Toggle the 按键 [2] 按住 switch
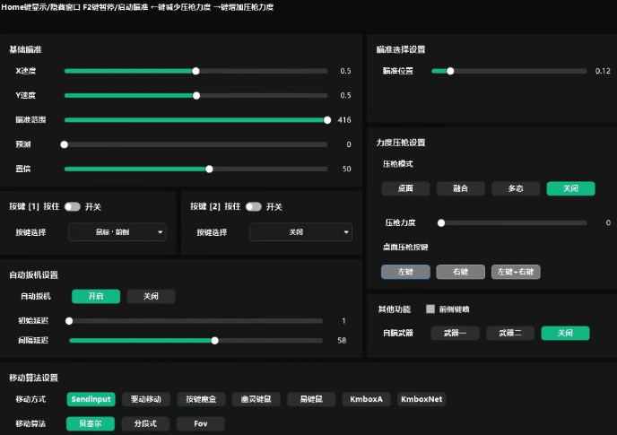The image size is (617, 435). tap(253, 206)
